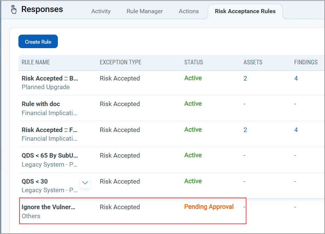
Task: Open the QDS < 65 By SubU rule
Action: coord(50,155)
